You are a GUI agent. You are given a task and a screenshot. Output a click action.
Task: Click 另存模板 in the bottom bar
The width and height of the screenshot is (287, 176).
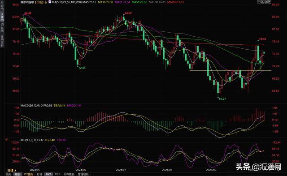tap(69, 174)
